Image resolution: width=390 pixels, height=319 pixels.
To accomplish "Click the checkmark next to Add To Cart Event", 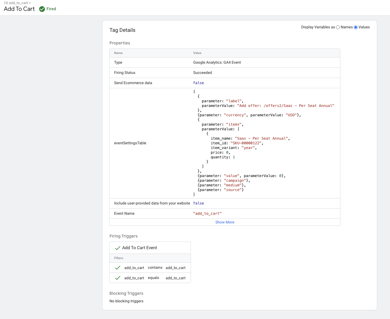I will 118,248.
